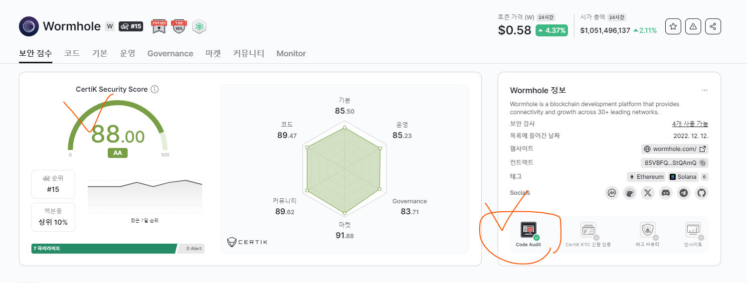This screenshot has width=747, height=283.
Task: Open the CoinMarketCap social link icon
Action: [612, 193]
